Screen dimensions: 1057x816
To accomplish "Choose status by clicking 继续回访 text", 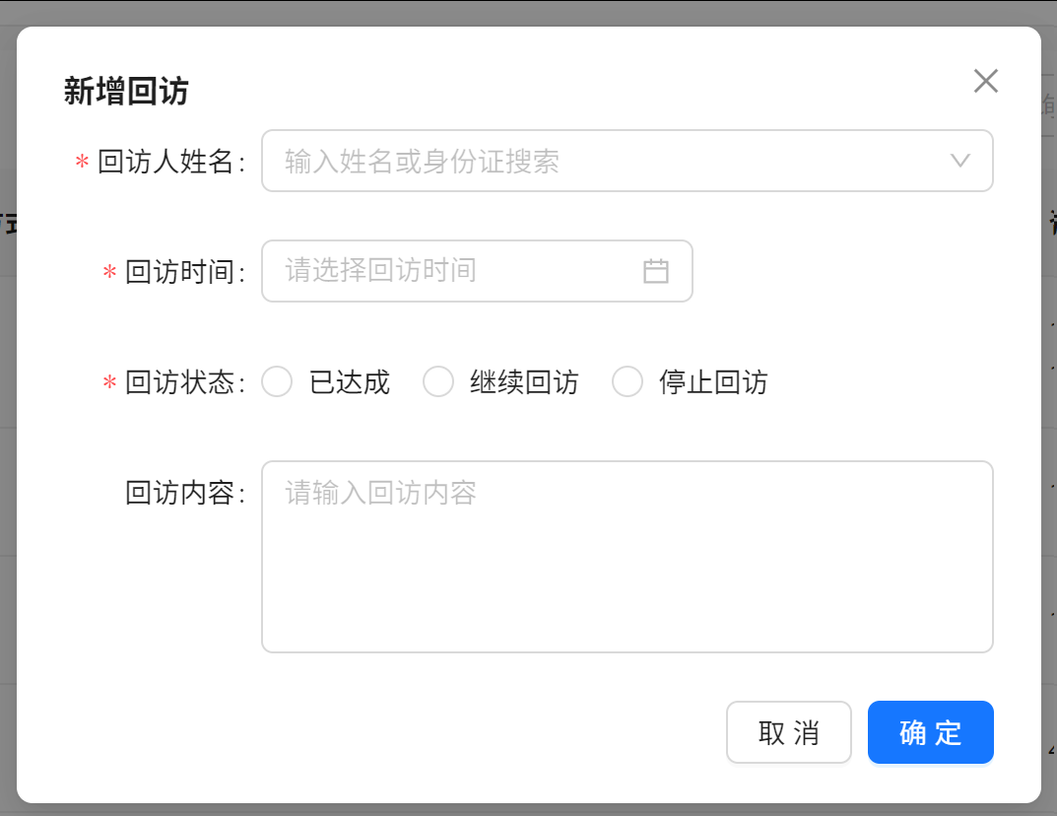I will [524, 382].
